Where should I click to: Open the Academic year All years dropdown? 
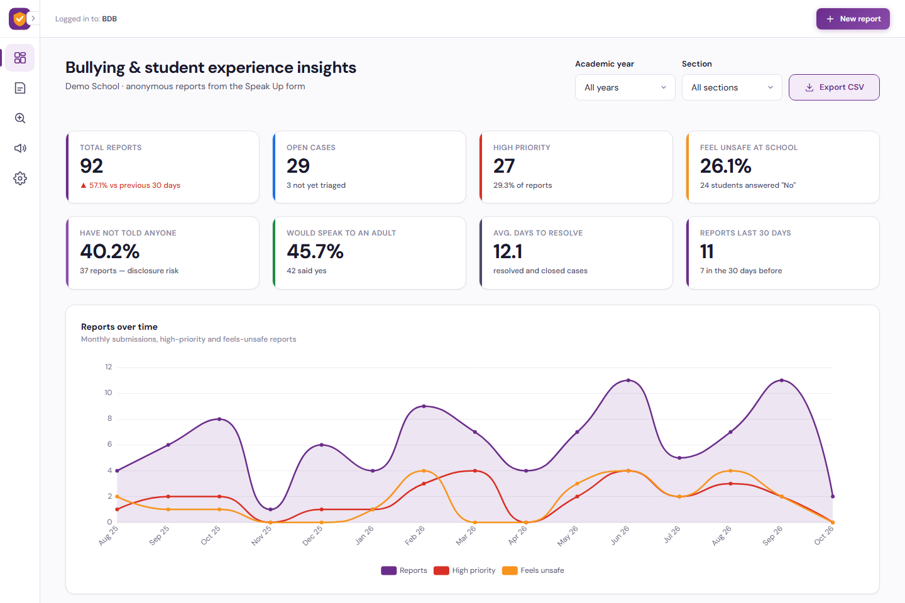(x=625, y=87)
